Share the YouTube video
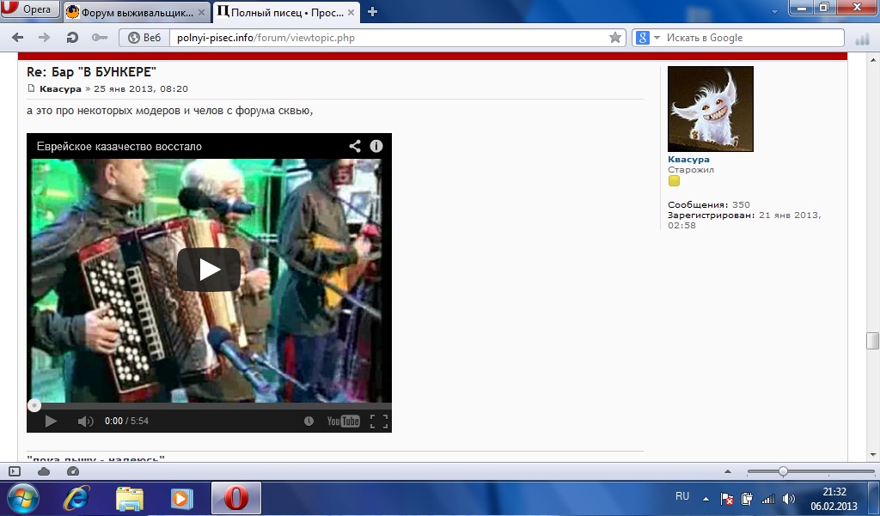This screenshot has height=516, width=880. [355, 146]
